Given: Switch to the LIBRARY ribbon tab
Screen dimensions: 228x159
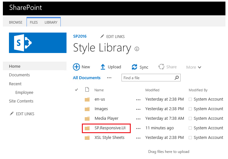Looking at the screenshot, I should point(51,22).
